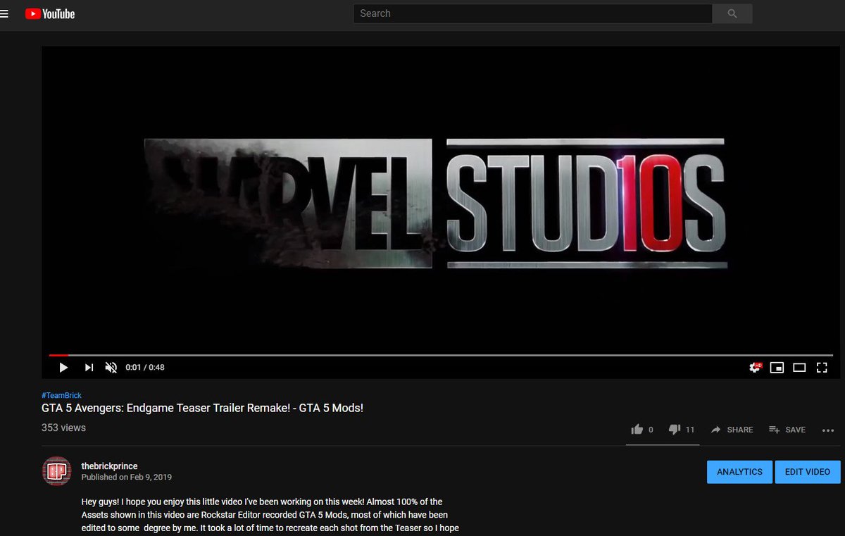
Task: Open thebrickprince channel name link
Action: click(109, 466)
